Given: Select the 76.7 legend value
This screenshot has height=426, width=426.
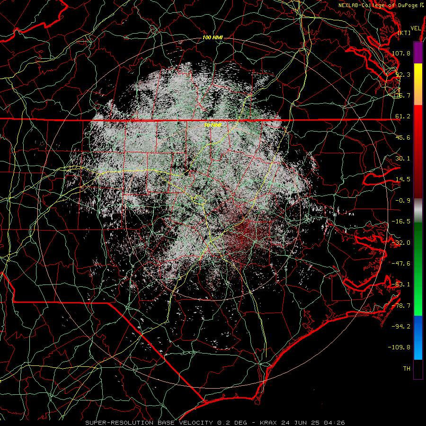Looking at the screenshot, I should (403, 95).
